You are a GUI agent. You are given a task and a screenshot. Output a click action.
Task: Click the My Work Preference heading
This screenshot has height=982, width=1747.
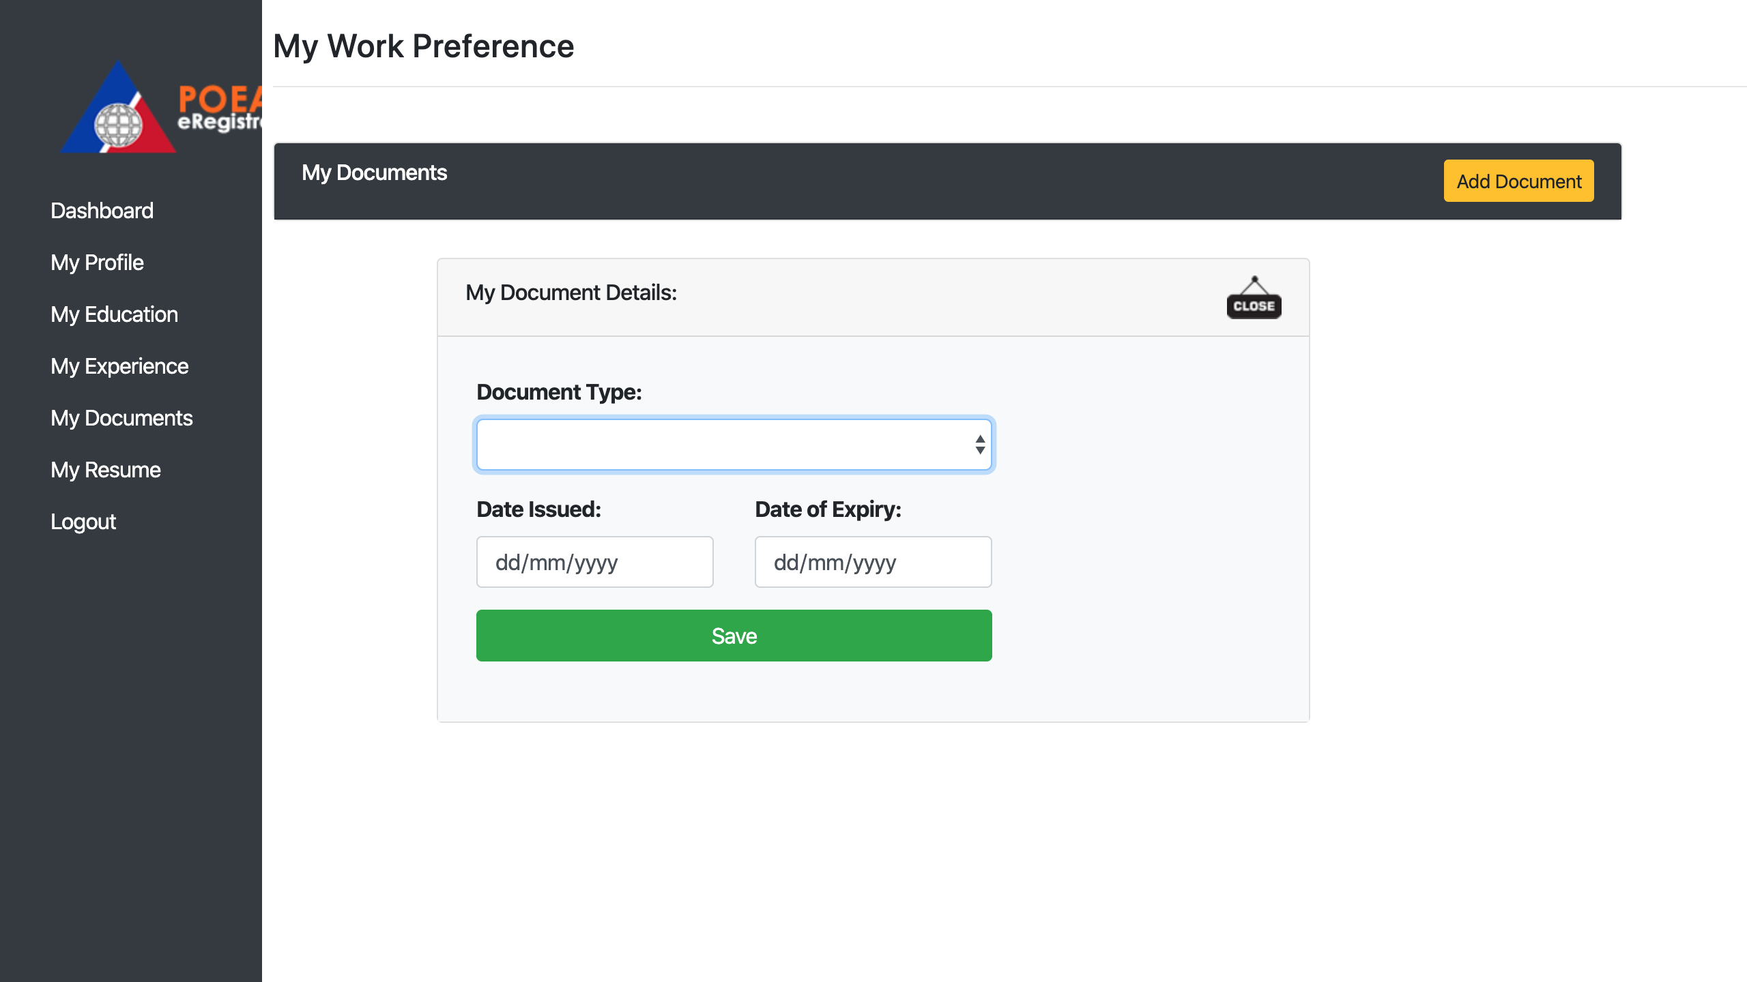[423, 46]
